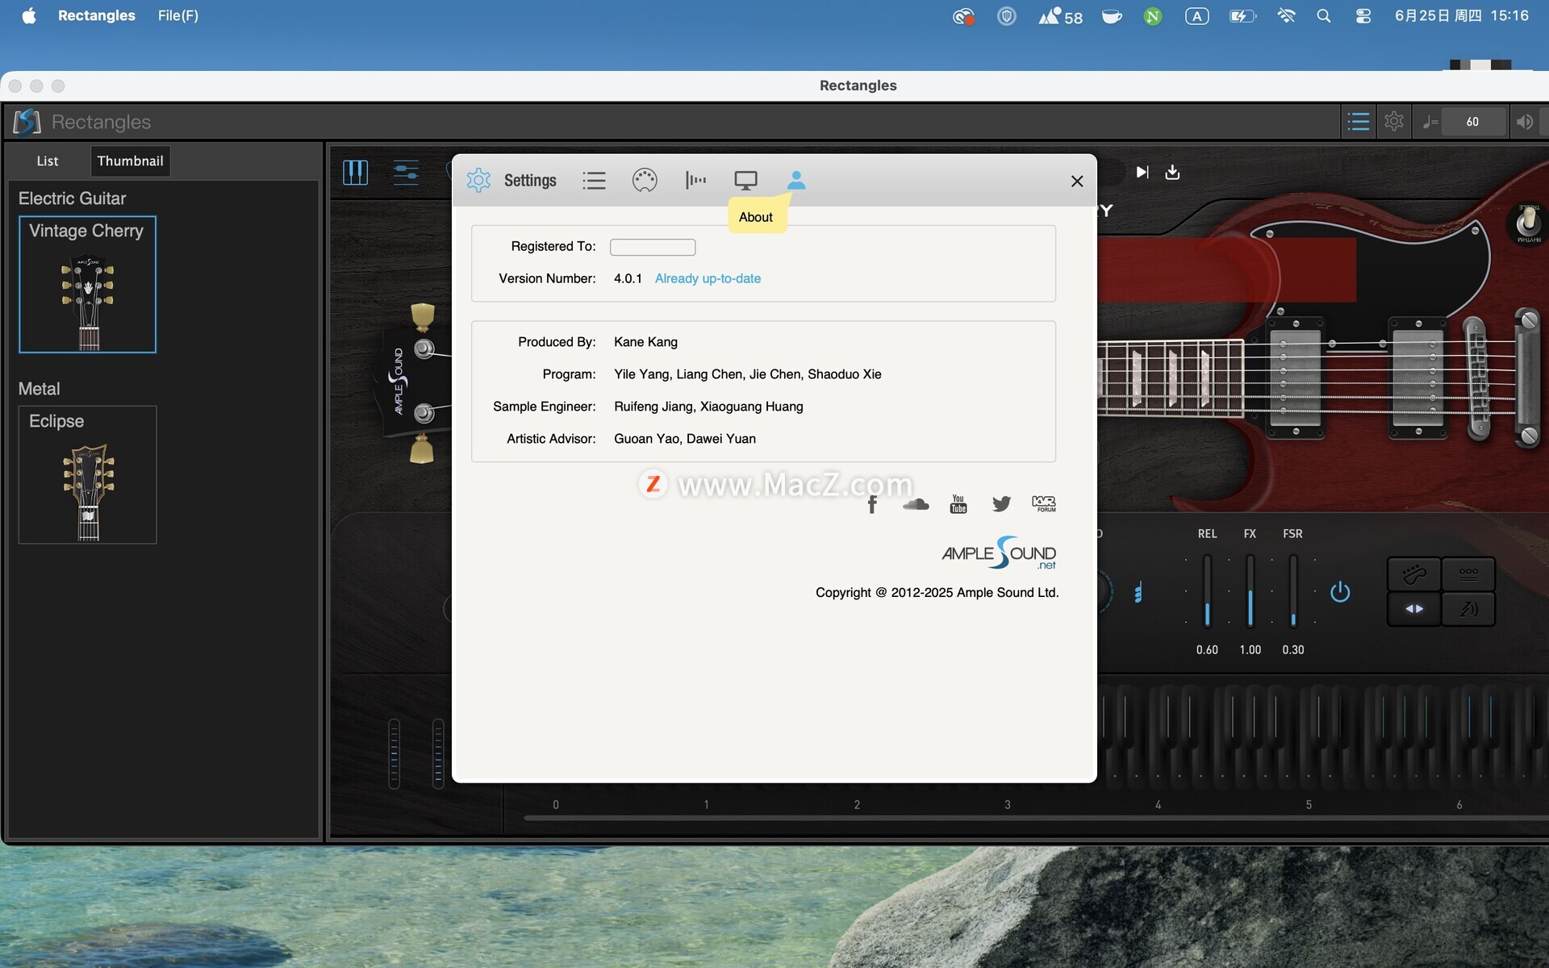The image size is (1549, 968).
Task: Toggle the guitar headstock button
Action: pyautogui.click(x=1413, y=574)
